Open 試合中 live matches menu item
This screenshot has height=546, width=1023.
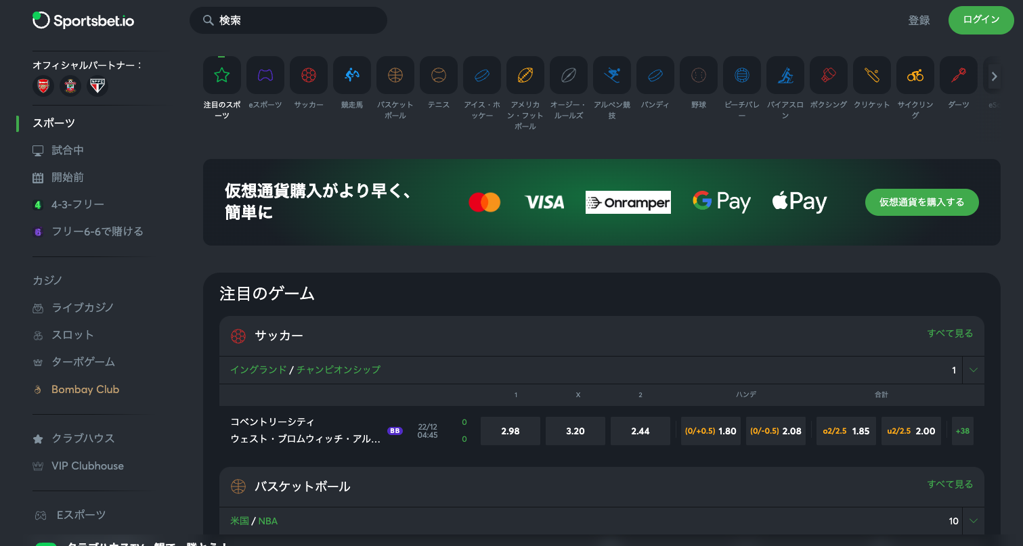pos(58,150)
